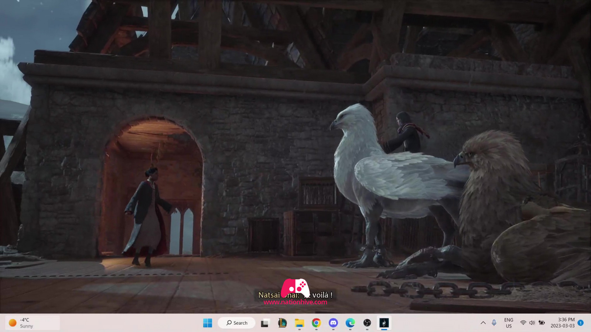Switch to Microsoft Edge

click(350, 323)
